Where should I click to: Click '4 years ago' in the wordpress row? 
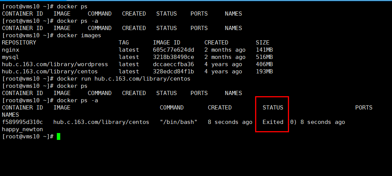click(223, 64)
